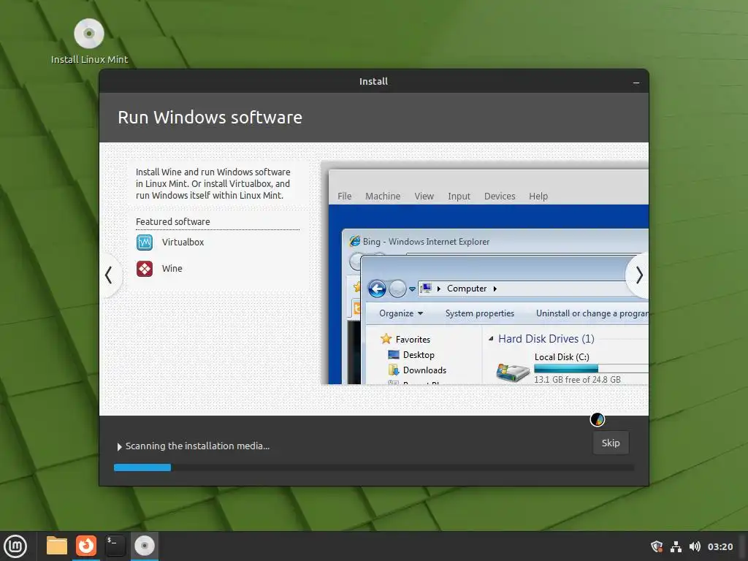Click the installation progress bar
This screenshot has width=748, height=561.
[374, 467]
